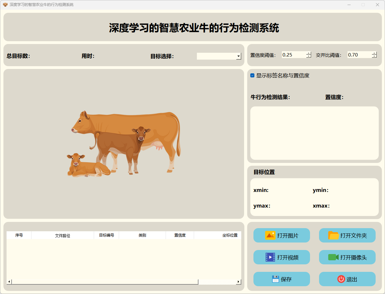Click the green camera icon for 打开摄像头
Image resolution: width=385 pixels, height=294 pixels.
(333, 257)
